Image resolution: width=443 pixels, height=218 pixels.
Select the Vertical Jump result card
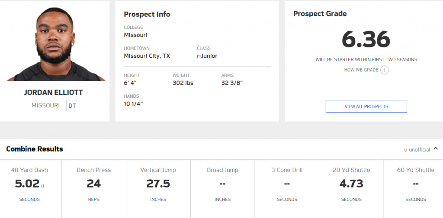pos(158,189)
